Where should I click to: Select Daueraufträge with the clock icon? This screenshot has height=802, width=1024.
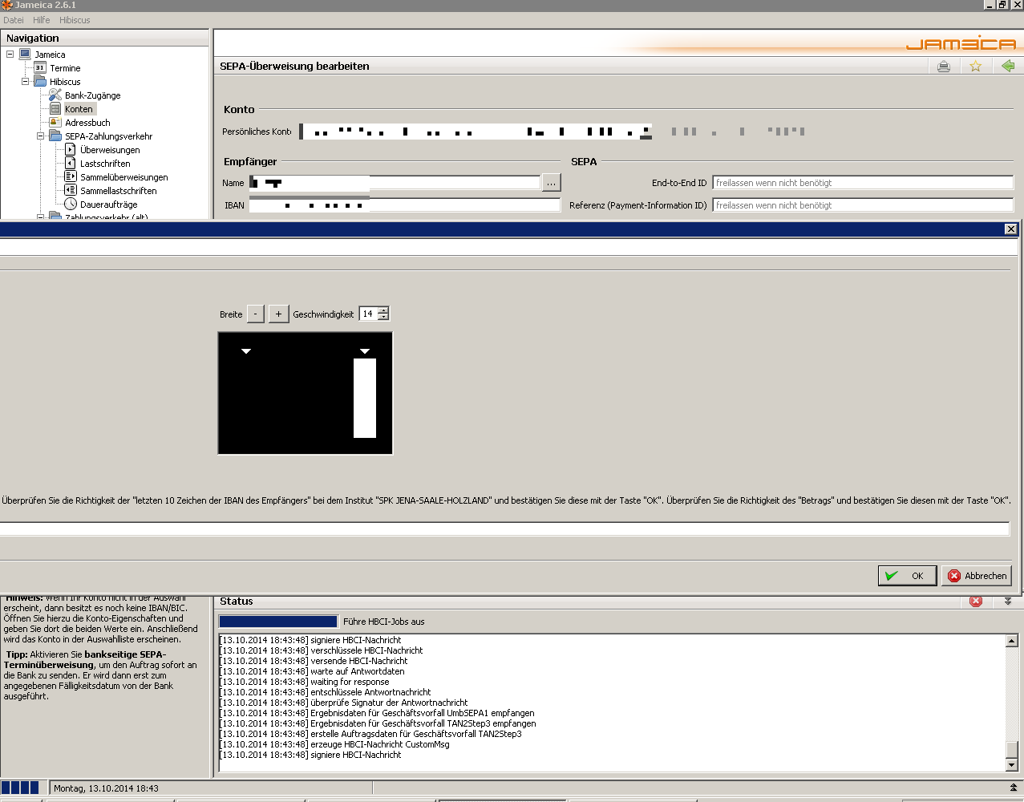pos(108,205)
